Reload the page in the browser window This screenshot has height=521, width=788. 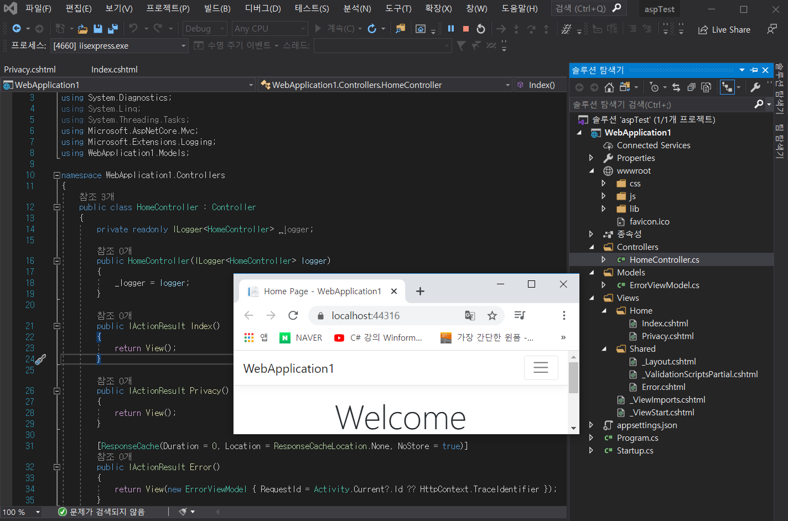pyautogui.click(x=293, y=316)
